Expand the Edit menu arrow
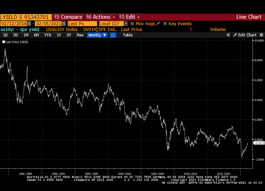 point(139,17)
